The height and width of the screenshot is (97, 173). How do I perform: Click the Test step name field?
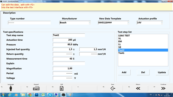coord(69,35)
